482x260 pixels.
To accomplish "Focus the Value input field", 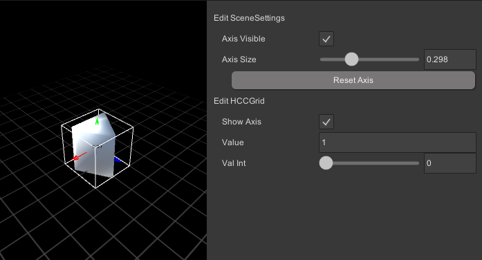I will click(398, 142).
